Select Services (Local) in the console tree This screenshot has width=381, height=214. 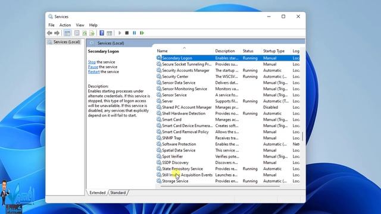coord(67,42)
